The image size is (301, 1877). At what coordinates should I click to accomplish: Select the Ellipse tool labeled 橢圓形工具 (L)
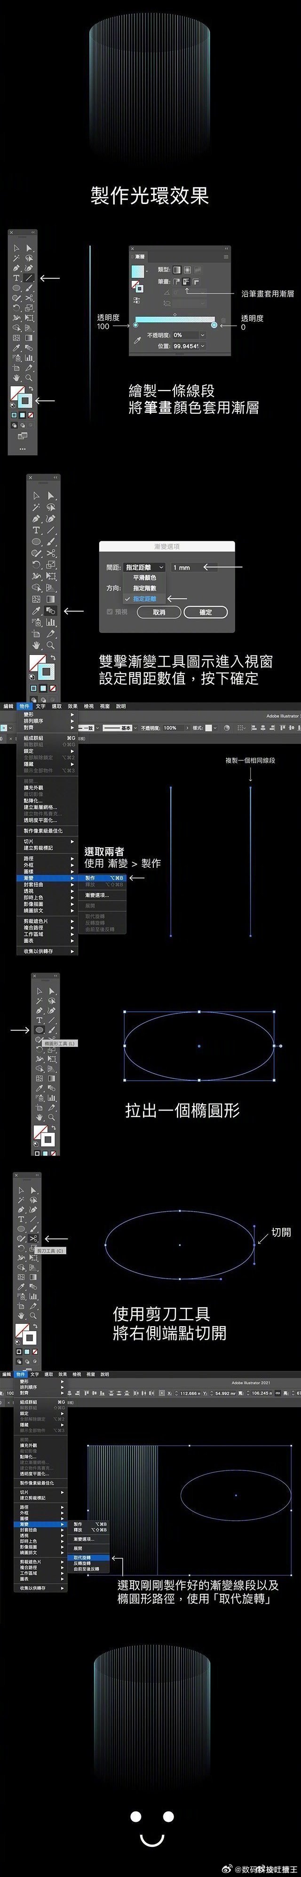point(39,1030)
